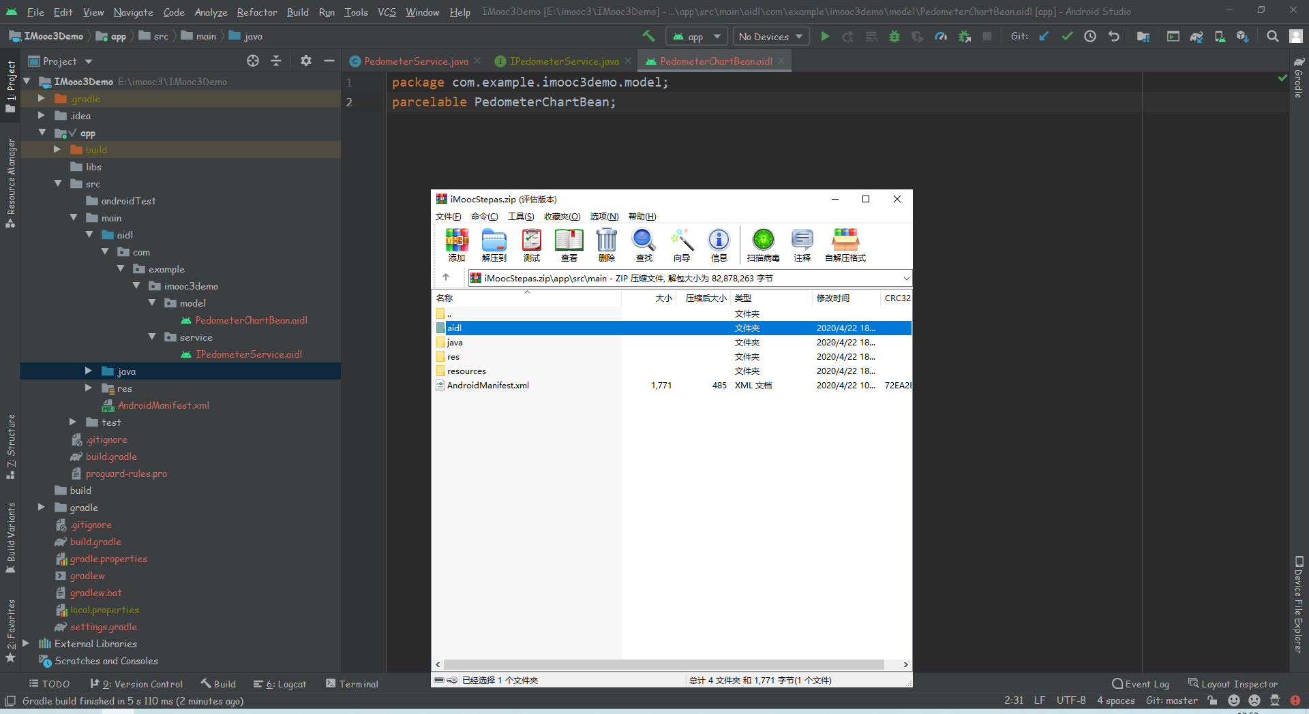Screen dimensions: 1309x714
Task: Open the Refactor menu
Action: click(257, 12)
